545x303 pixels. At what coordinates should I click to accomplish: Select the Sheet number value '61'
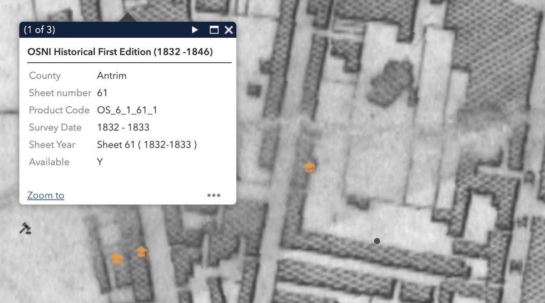pyautogui.click(x=102, y=93)
